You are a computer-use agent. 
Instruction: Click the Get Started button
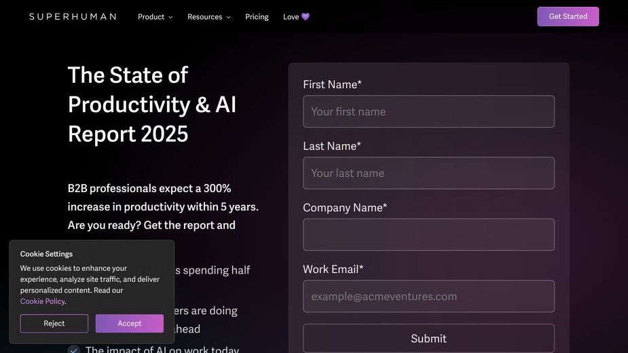coord(568,16)
